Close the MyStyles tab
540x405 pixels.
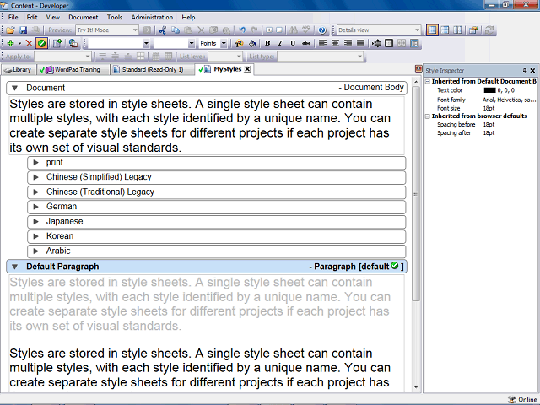[x=247, y=69]
